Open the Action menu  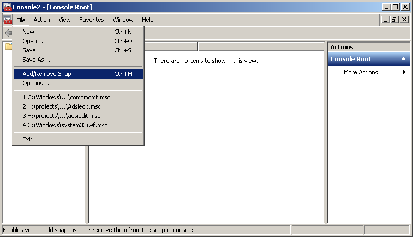(41, 20)
